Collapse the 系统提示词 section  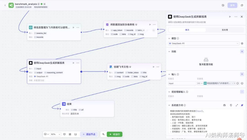169,105
